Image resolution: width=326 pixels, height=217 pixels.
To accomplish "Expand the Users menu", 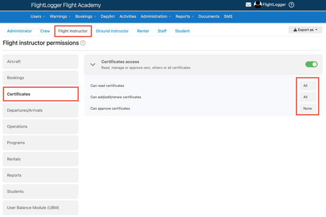I will click(37, 17).
